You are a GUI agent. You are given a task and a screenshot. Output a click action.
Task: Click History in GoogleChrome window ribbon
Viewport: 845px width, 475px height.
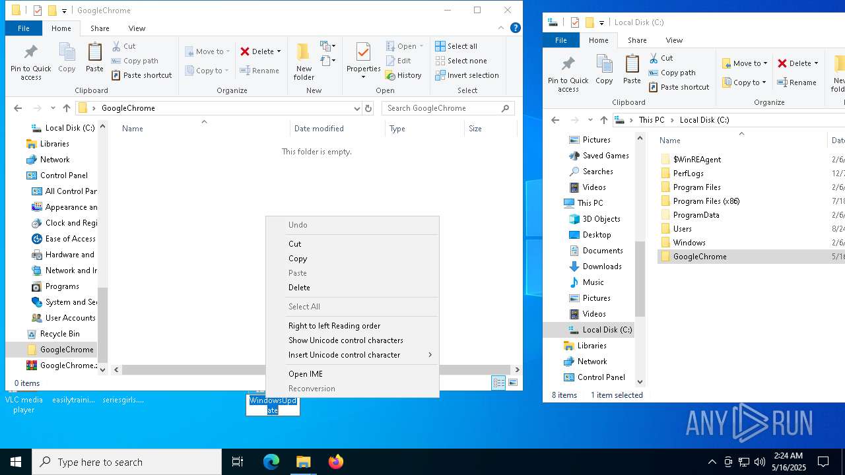[x=403, y=75]
